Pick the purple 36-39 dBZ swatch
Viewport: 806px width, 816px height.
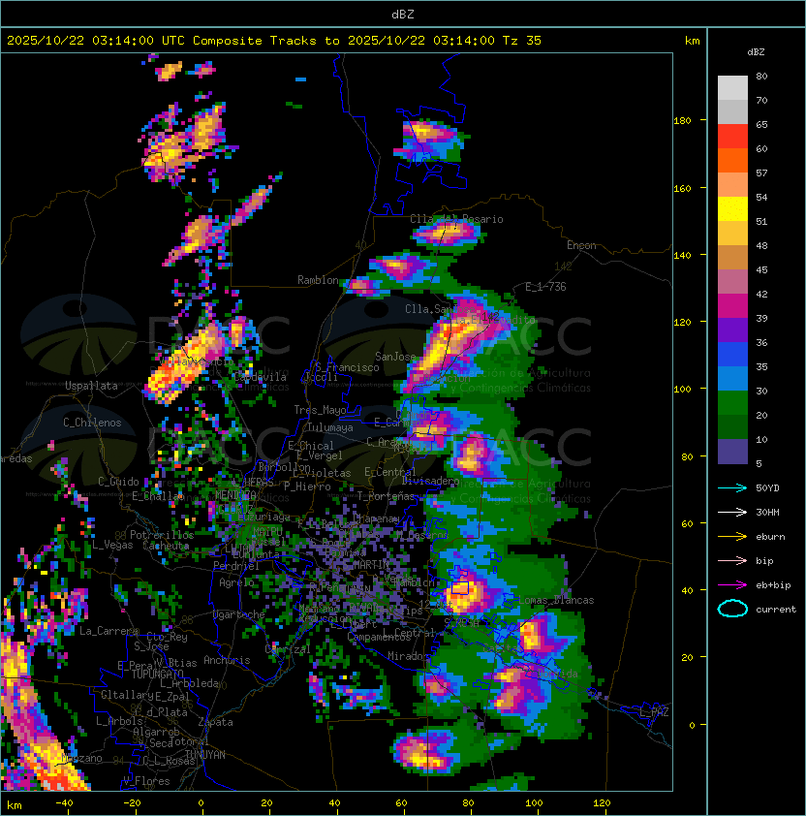coord(732,330)
